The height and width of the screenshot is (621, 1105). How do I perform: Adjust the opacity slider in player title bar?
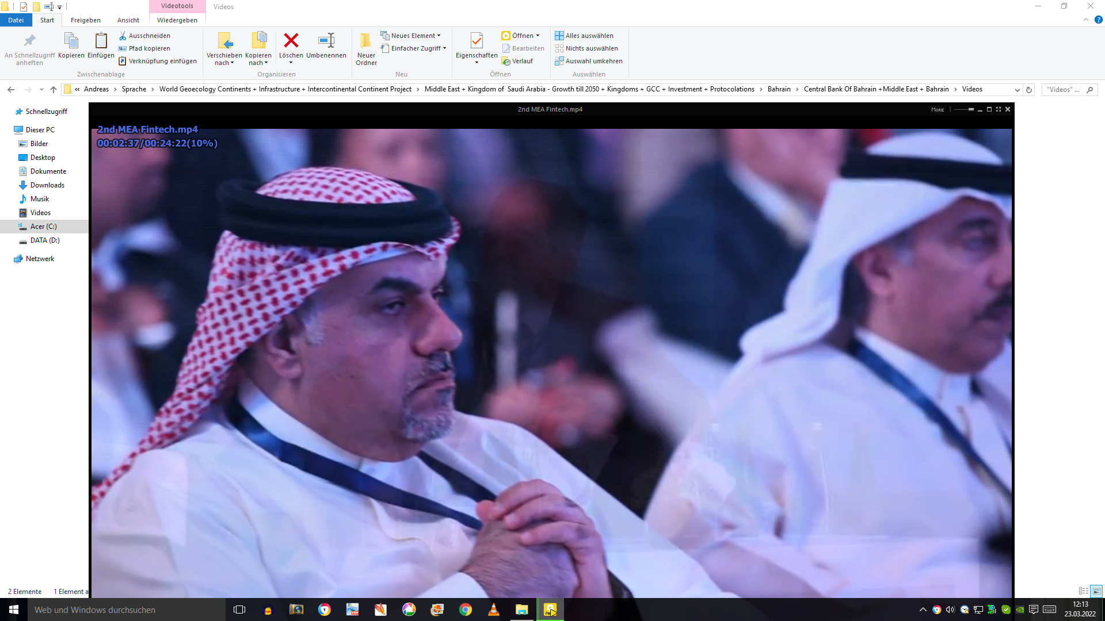964,109
